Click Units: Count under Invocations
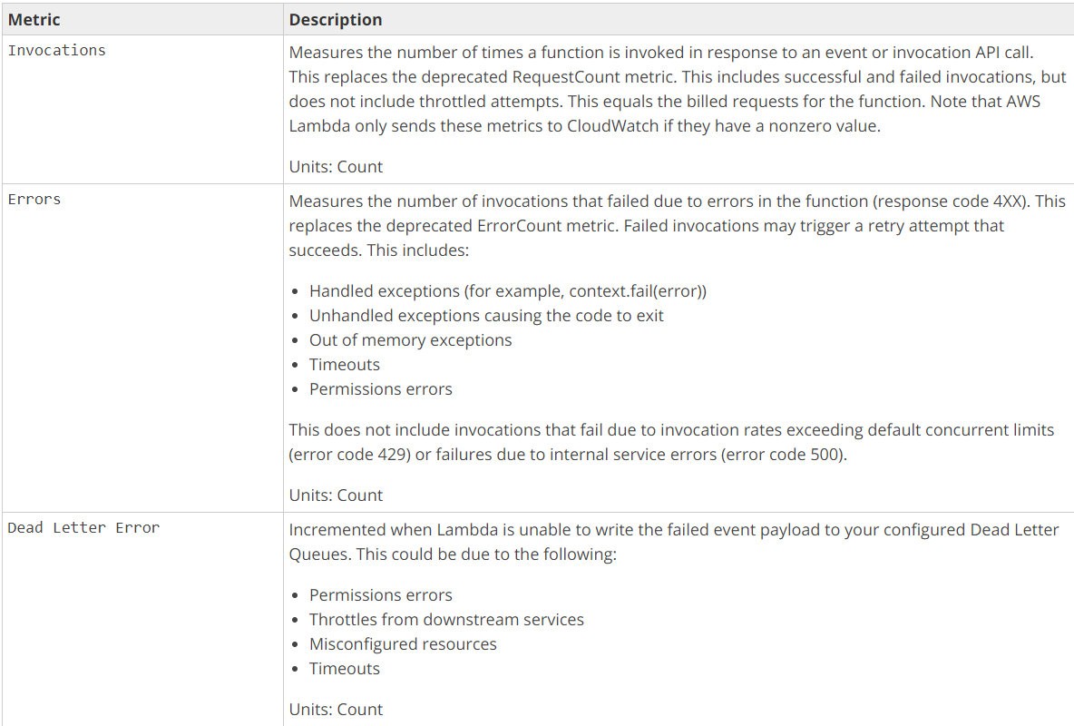Image resolution: width=1074 pixels, height=726 pixels. click(336, 167)
